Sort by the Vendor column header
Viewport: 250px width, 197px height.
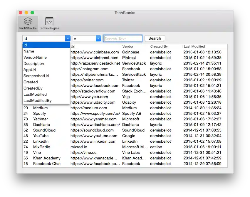click(128, 46)
